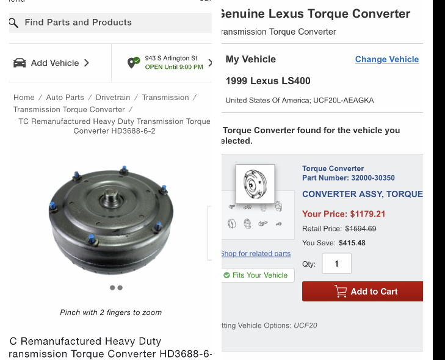This screenshot has width=445, height=360.
Task: Select the first image carousel dot
Action: tap(113, 287)
